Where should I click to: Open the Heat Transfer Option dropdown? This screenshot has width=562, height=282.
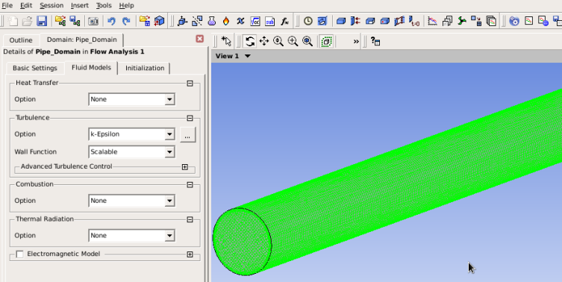(131, 99)
